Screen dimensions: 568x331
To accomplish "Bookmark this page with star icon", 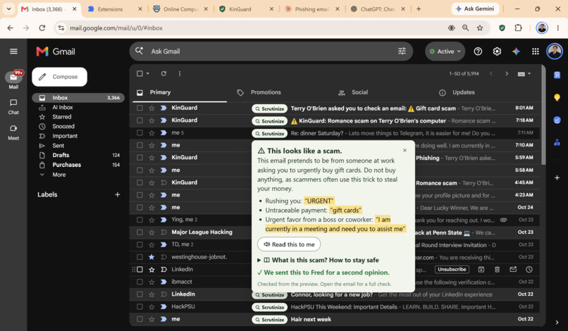I will point(480,28).
